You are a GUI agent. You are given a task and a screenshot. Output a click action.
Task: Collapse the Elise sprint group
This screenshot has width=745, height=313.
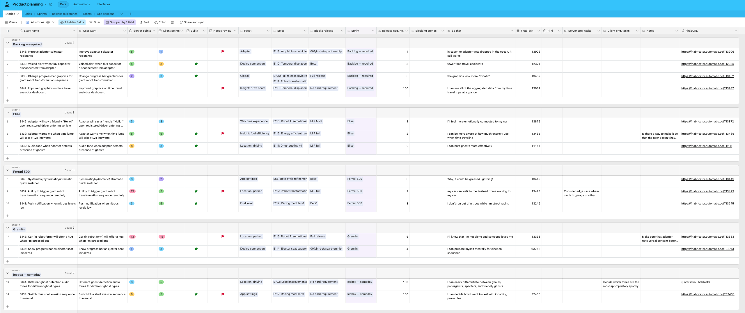pyautogui.click(x=8, y=113)
